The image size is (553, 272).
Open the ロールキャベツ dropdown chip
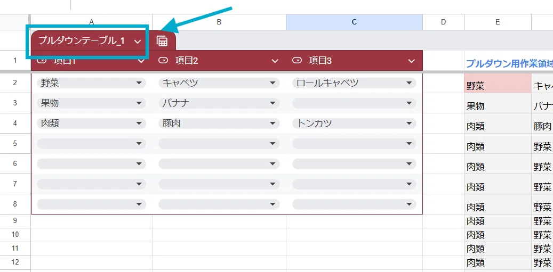click(354, 83)
